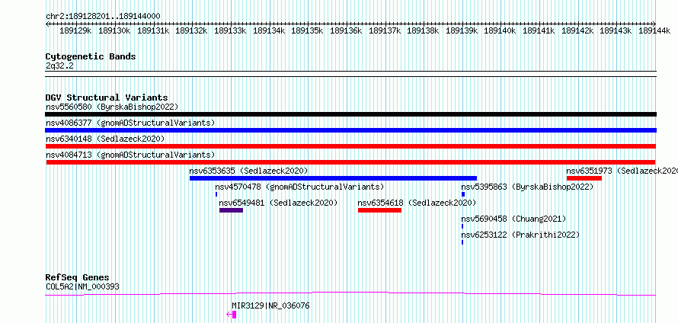Screen dimensions: 678x323
Task: Click the 189135k ruler tick label
Action: (308, 31)
